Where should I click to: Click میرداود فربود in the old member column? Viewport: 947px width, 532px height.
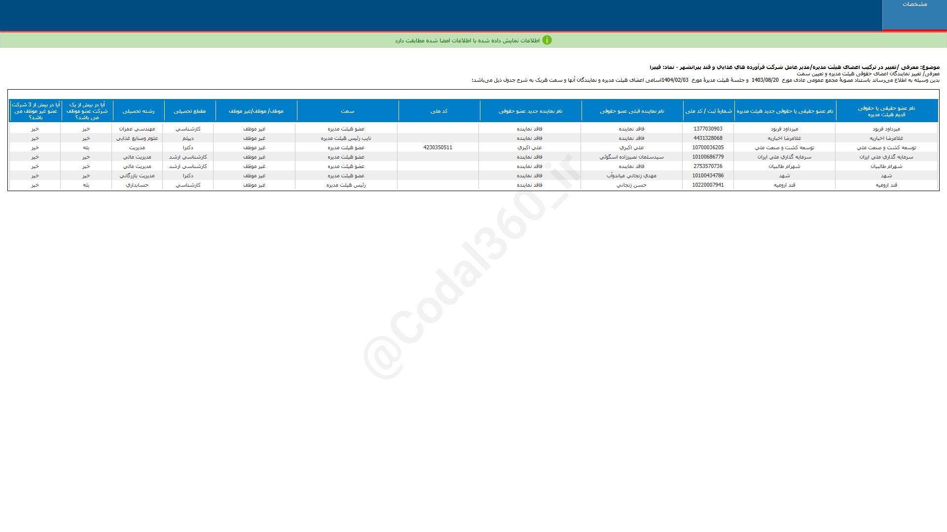click(886, 129)
